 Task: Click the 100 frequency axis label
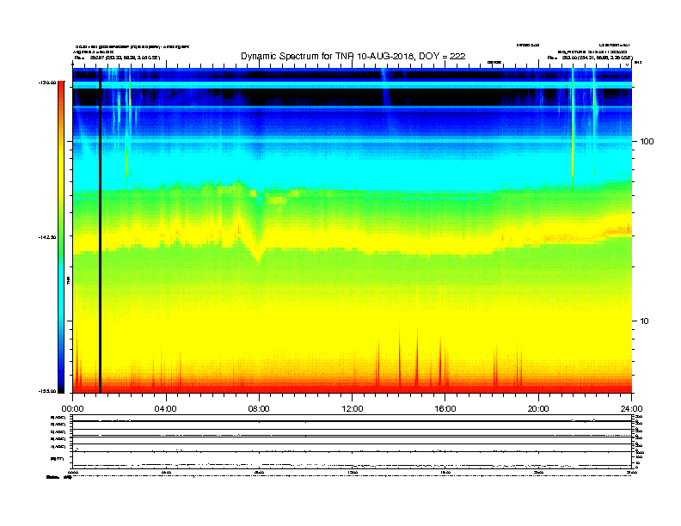point(647,142)
